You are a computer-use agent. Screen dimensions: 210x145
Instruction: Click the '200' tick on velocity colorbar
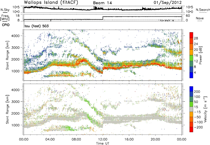coord(197,92)
